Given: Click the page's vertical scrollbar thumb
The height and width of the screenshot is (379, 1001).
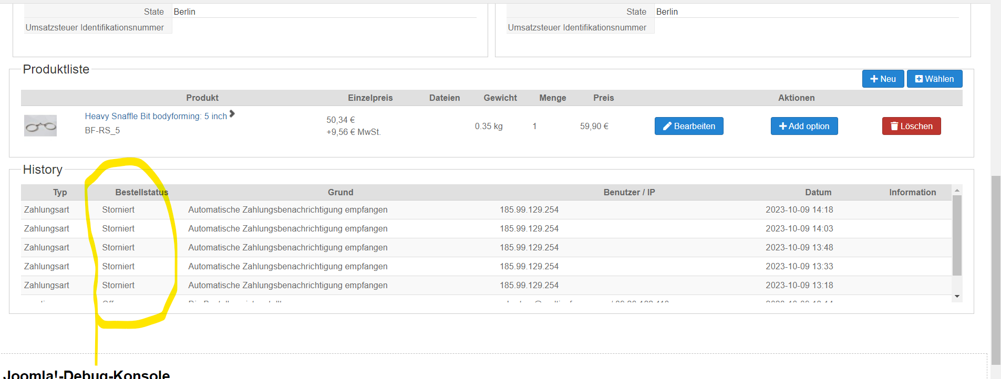Looking at the screenshot, I should (x=995, y=270).
